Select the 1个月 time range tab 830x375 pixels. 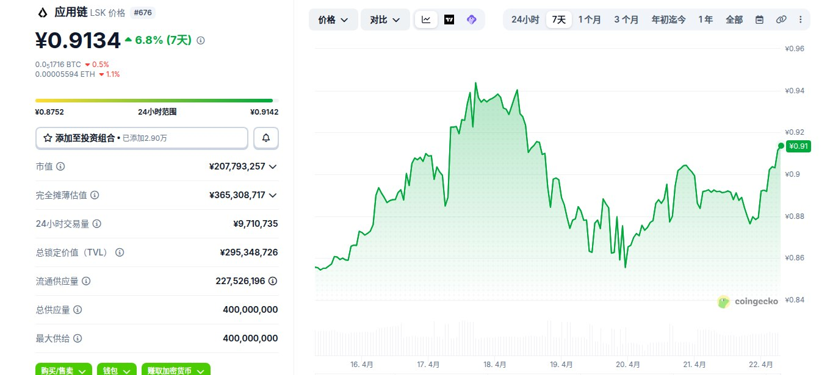coord(590,20)
